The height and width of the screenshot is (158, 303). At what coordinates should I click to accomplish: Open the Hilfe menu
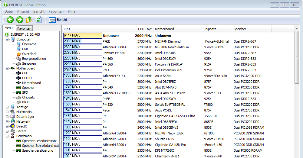[x=71, y=11]
